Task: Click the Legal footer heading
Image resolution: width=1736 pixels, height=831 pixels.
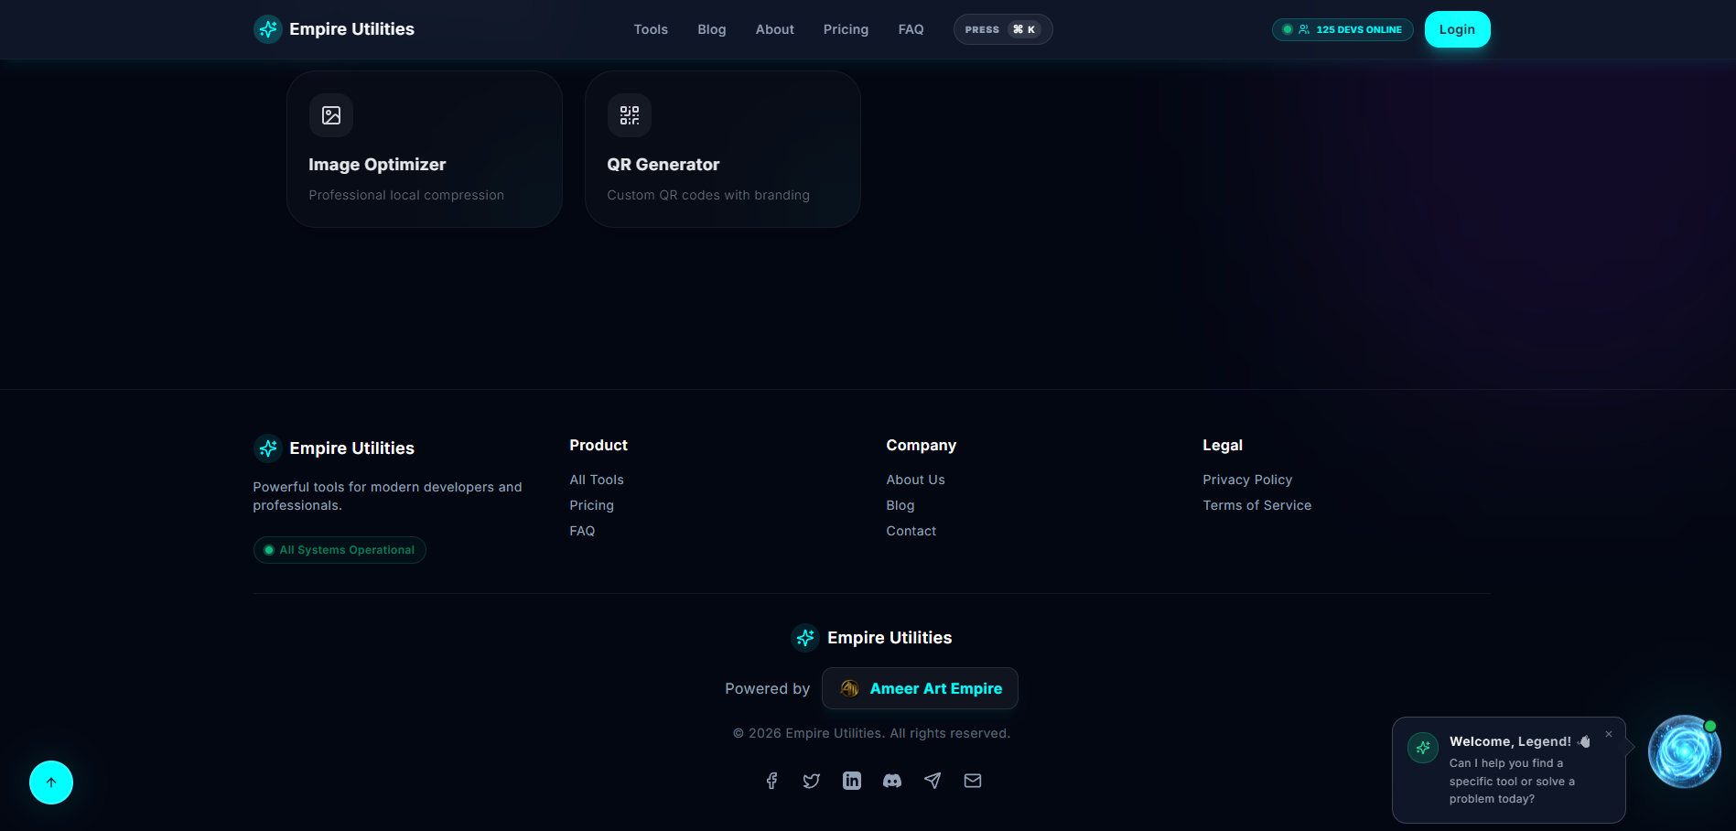Action: click(x=1223, y=445)
